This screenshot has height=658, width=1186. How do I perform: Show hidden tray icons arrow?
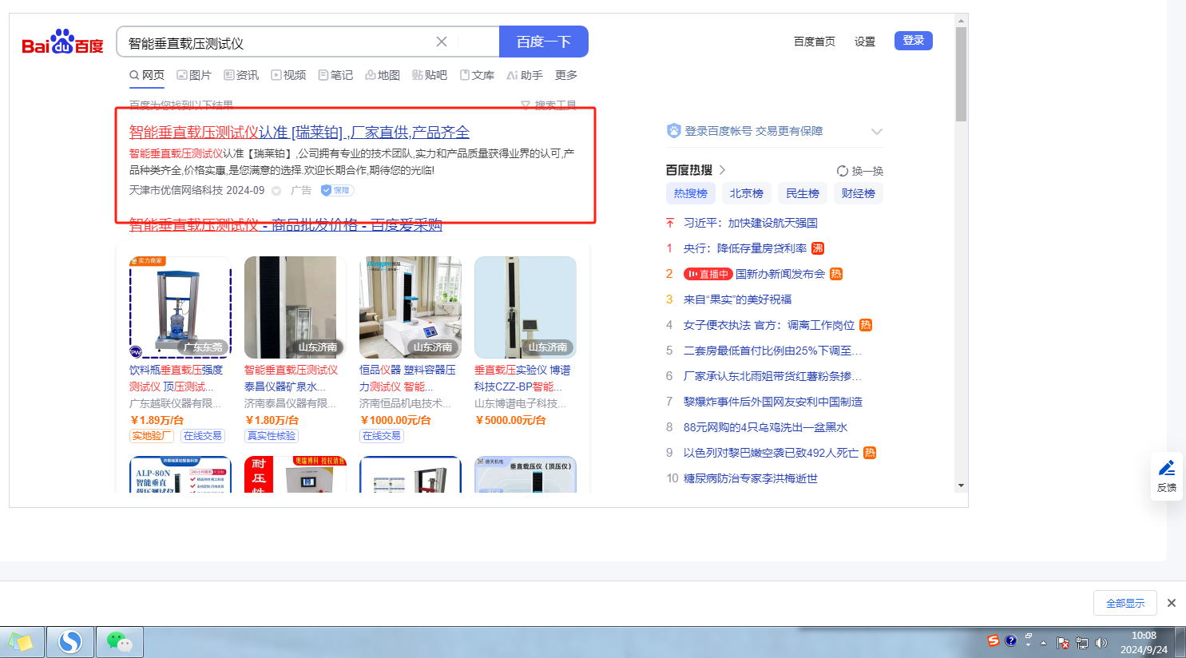tap(1043, 643)
